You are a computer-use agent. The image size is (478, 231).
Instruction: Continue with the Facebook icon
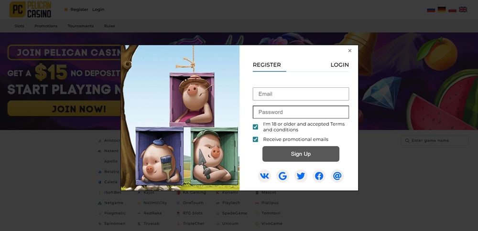(319, 176)
